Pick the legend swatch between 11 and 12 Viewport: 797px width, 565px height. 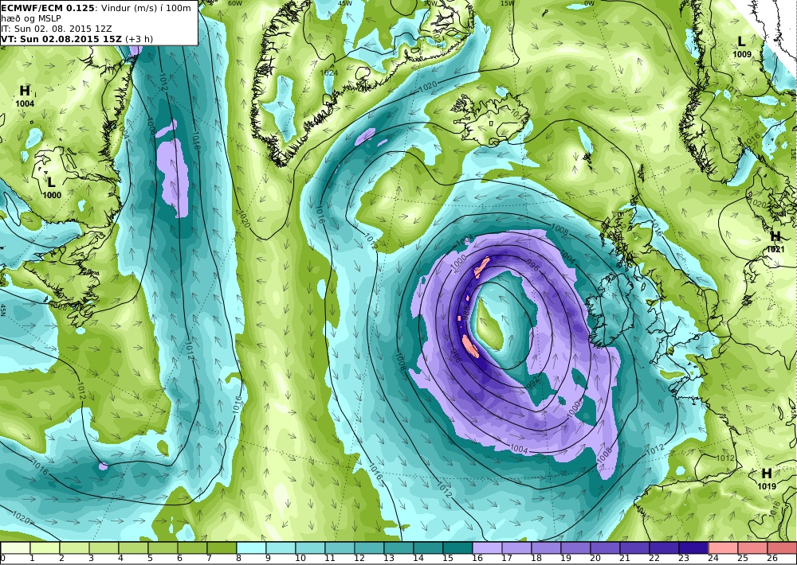point(340,547)
